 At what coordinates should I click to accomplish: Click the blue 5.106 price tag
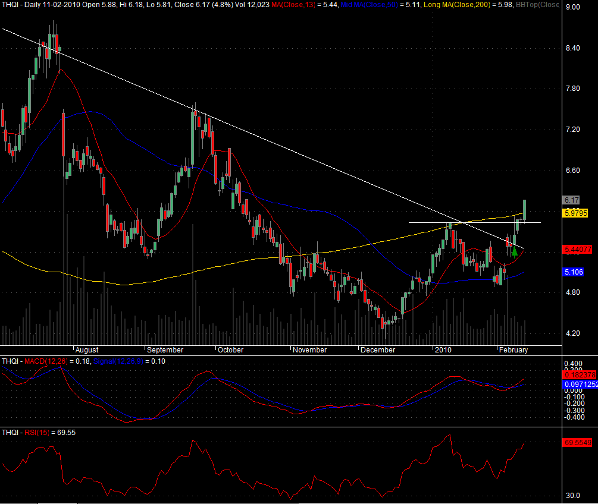pos(574,272)
